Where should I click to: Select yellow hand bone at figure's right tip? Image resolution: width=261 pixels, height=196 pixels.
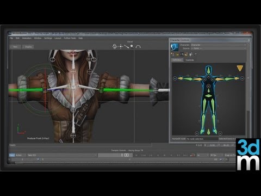pos(237,78)
